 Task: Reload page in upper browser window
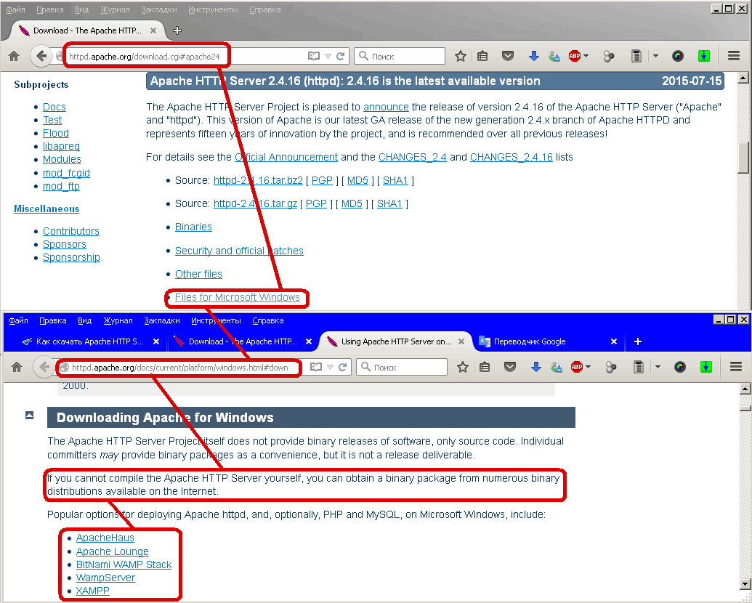click(341, 56)
